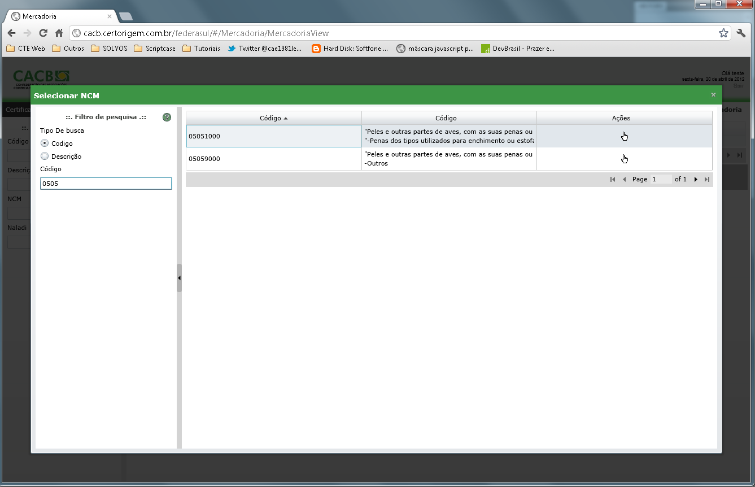Click the page number field in the pager
Screen dimensions: 755x487
(661, 179)
